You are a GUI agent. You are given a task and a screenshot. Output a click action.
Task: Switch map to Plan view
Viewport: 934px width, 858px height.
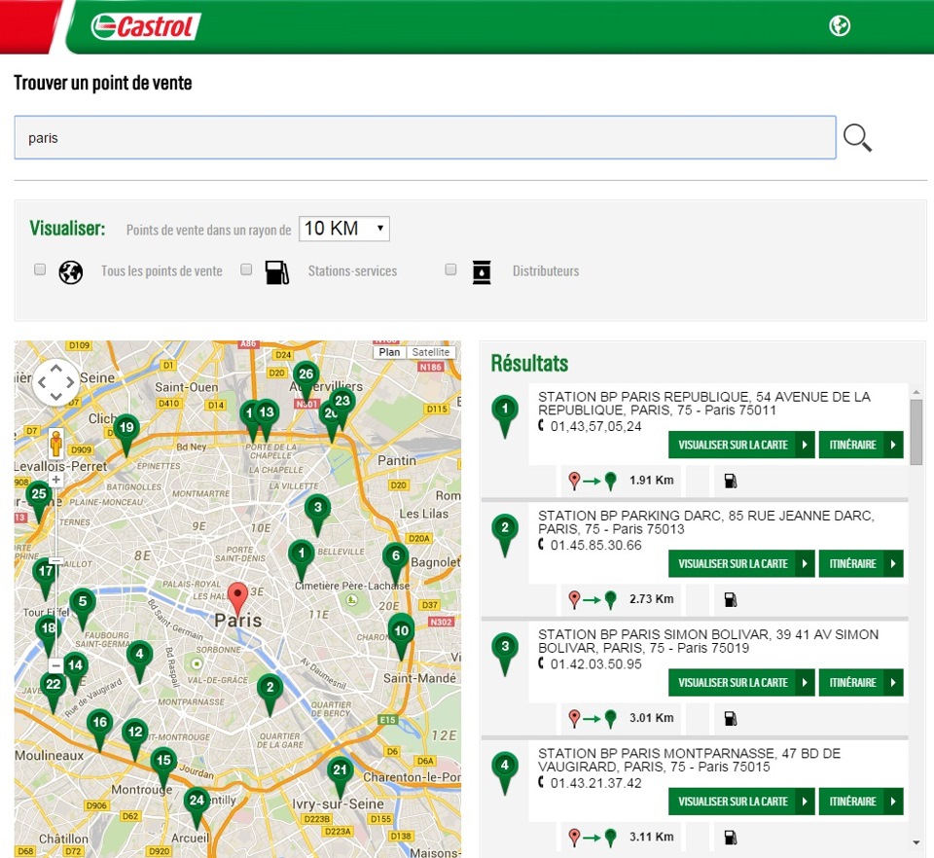389,352
